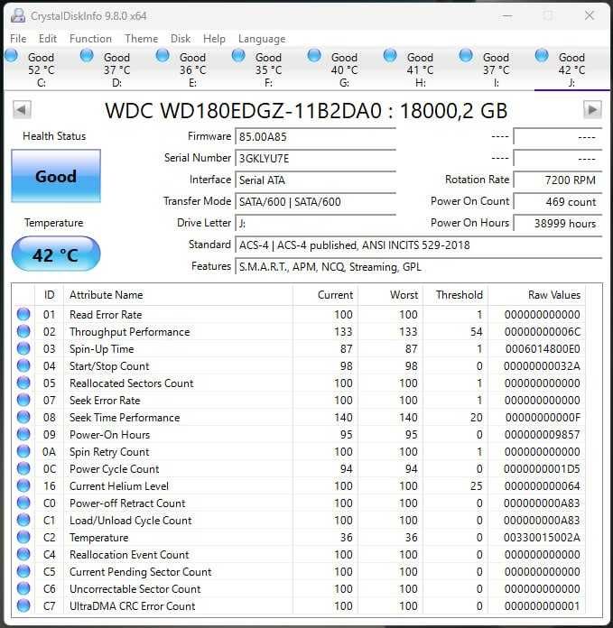Click status icon of Load/Unload Cycle Count row
This screenshot has height=628, width=613.
23,521
